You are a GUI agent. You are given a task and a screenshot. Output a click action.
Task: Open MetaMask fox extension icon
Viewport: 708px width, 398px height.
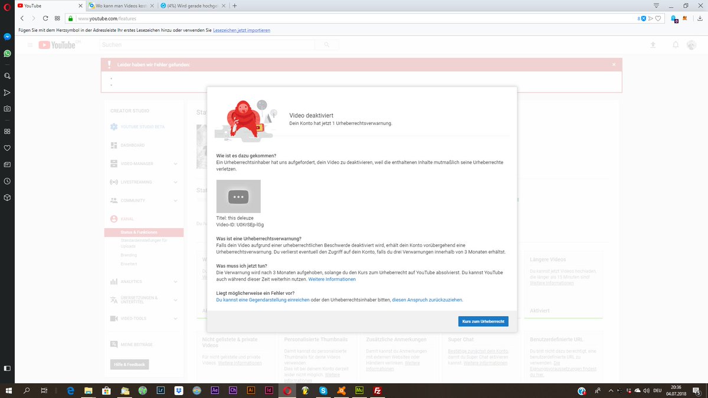coord(684,18)
